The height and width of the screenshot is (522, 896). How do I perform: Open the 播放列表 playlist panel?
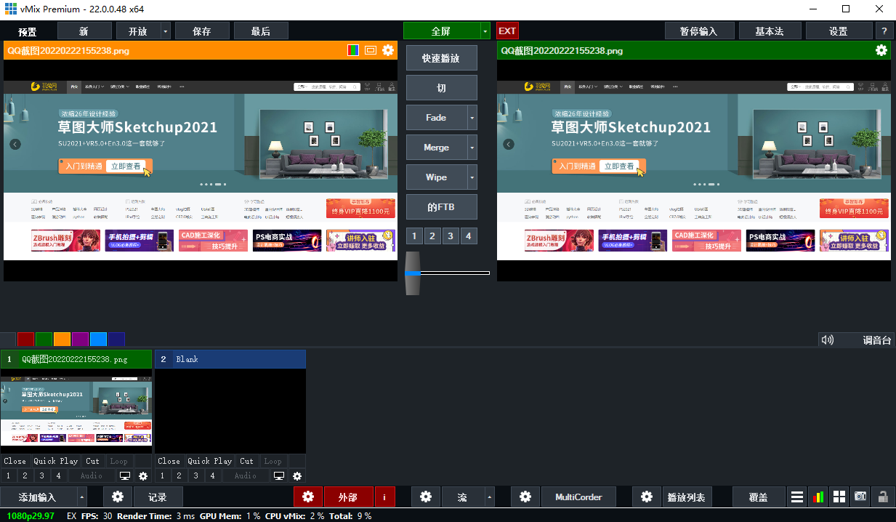coord(689,497)
